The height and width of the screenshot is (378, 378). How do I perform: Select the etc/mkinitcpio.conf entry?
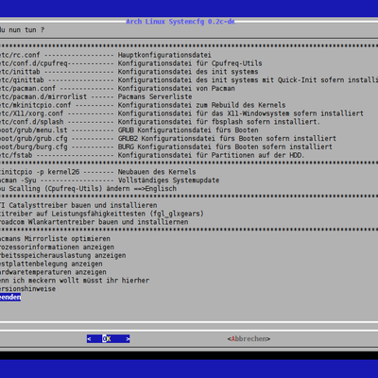(x=143, y=105)
